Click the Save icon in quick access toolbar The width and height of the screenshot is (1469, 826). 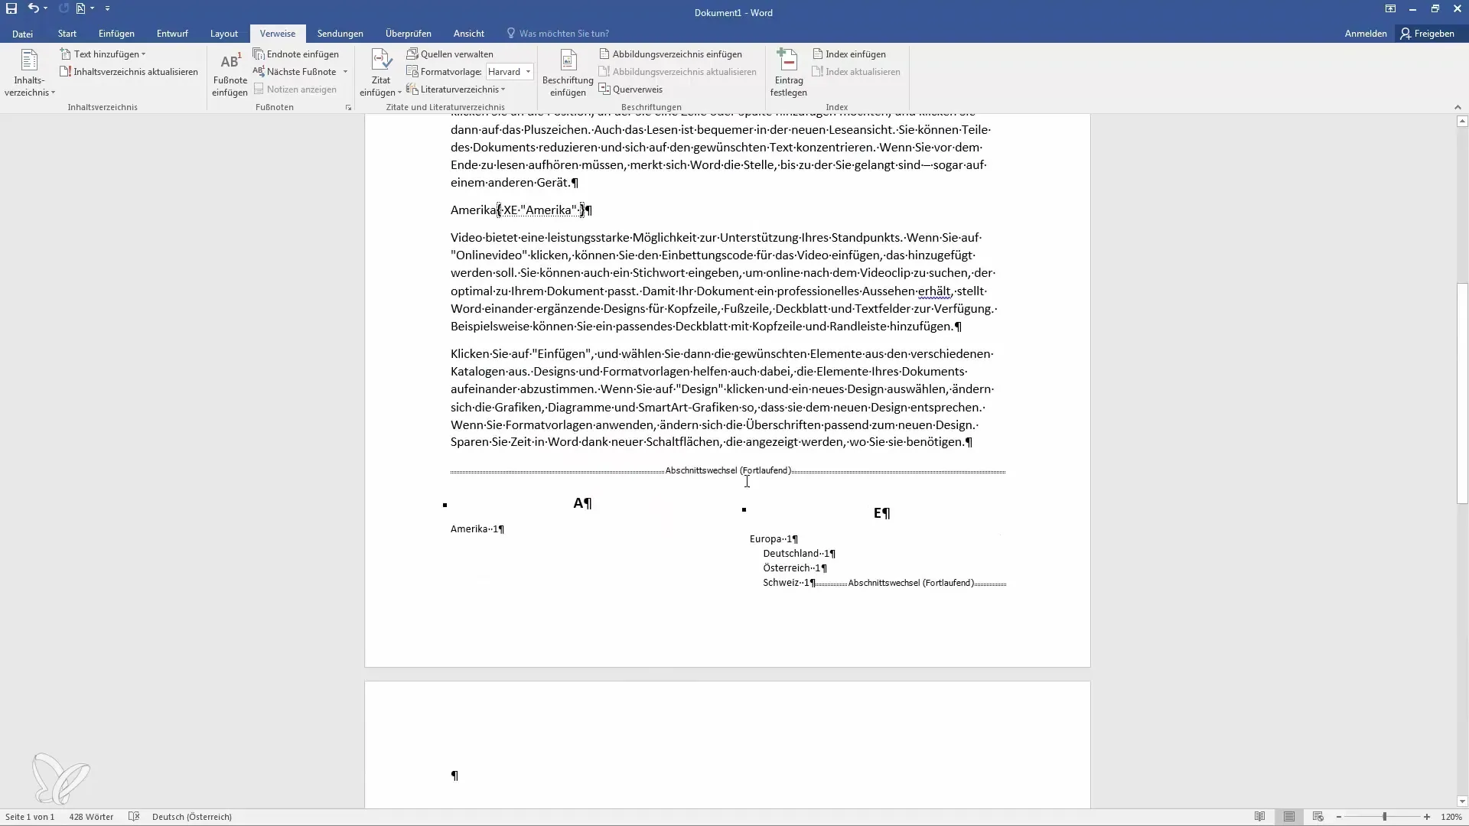[11, 8]
